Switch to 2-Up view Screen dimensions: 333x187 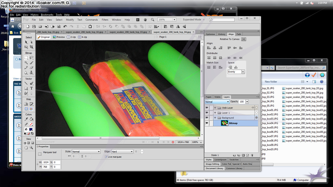point(71,37)
